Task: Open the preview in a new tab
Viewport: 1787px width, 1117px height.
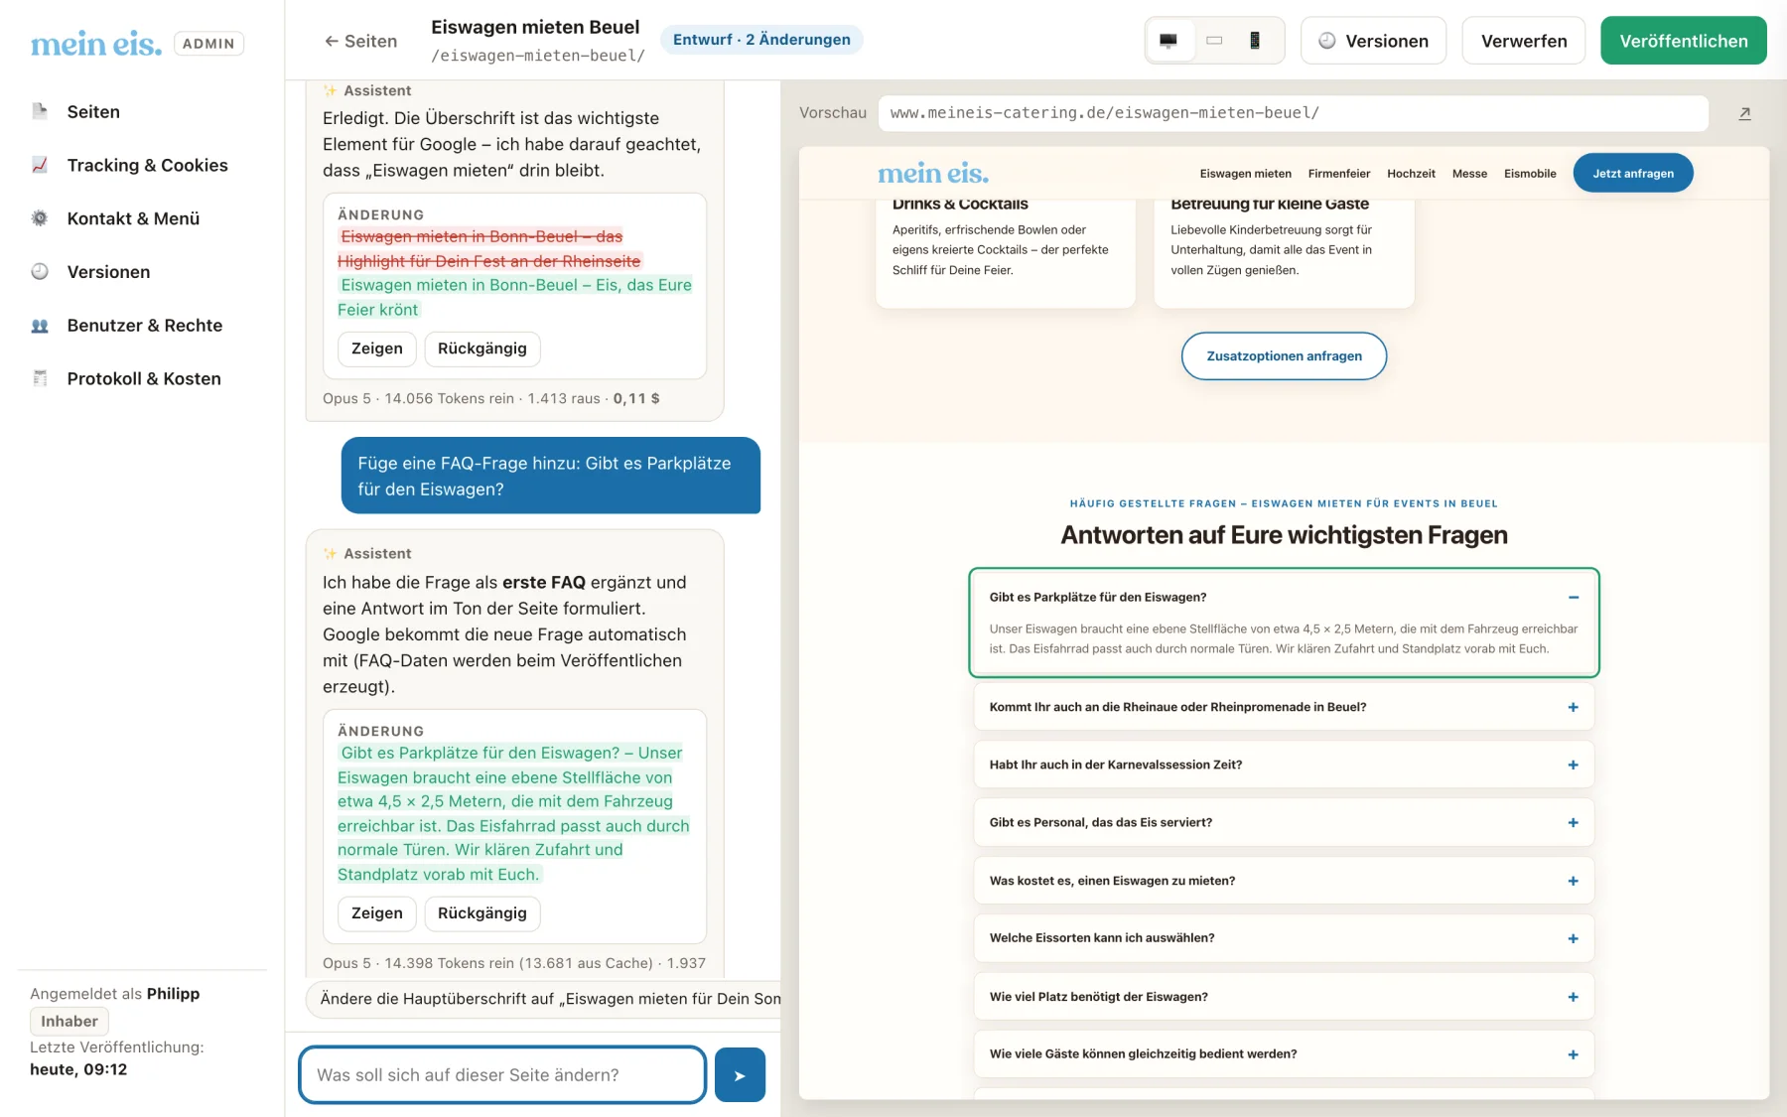Action: [x=1744, y=113]
